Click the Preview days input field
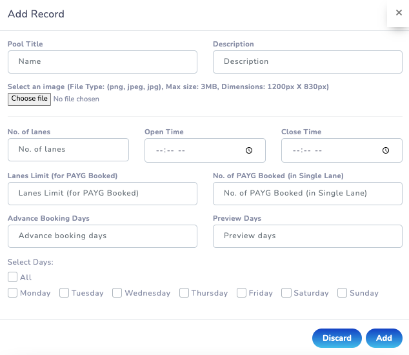 tap(307, 236)
